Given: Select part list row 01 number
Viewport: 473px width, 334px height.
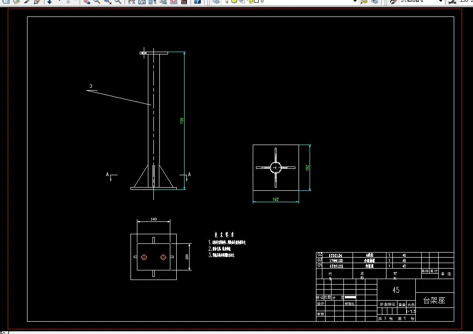Looking at the screenshot, I should (320, 265).
